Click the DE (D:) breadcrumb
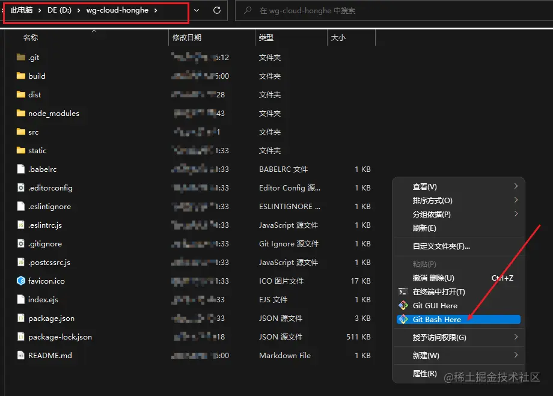The width and height of the screenshot is (553, 396). [60, 10]
